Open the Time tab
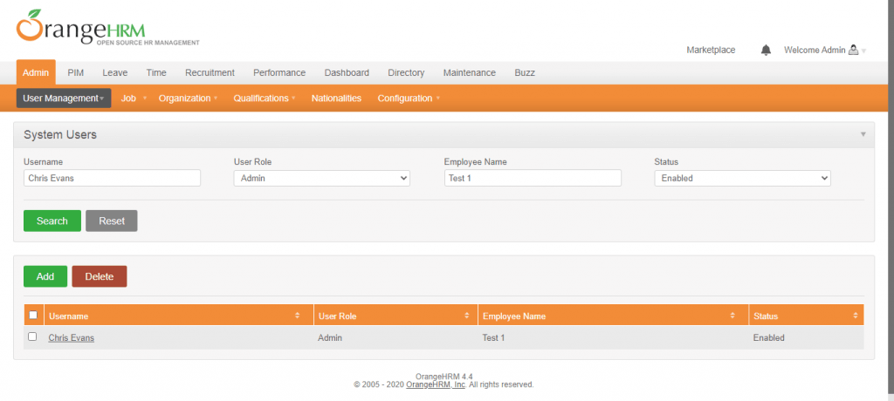This screenshot has width=894, height=401. click(x=156, y=72)
